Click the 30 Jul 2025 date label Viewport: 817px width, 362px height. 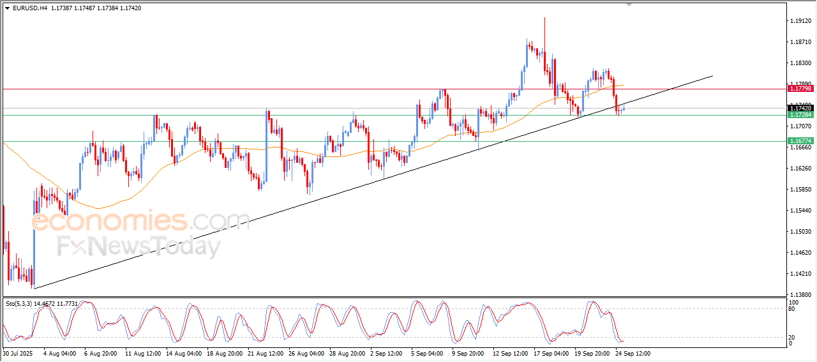click(17, 353)
